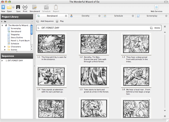The width and height of the screenshot is (169, 122).
Task: Select storyboard frame 1.1 Emerald City thumbnail
Action: pyautogui.click(x=51, y=44)
